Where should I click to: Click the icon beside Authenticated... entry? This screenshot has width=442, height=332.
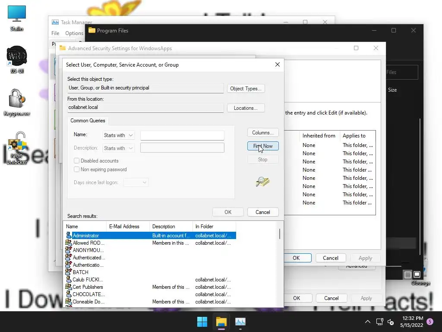[x=69, y=257]
